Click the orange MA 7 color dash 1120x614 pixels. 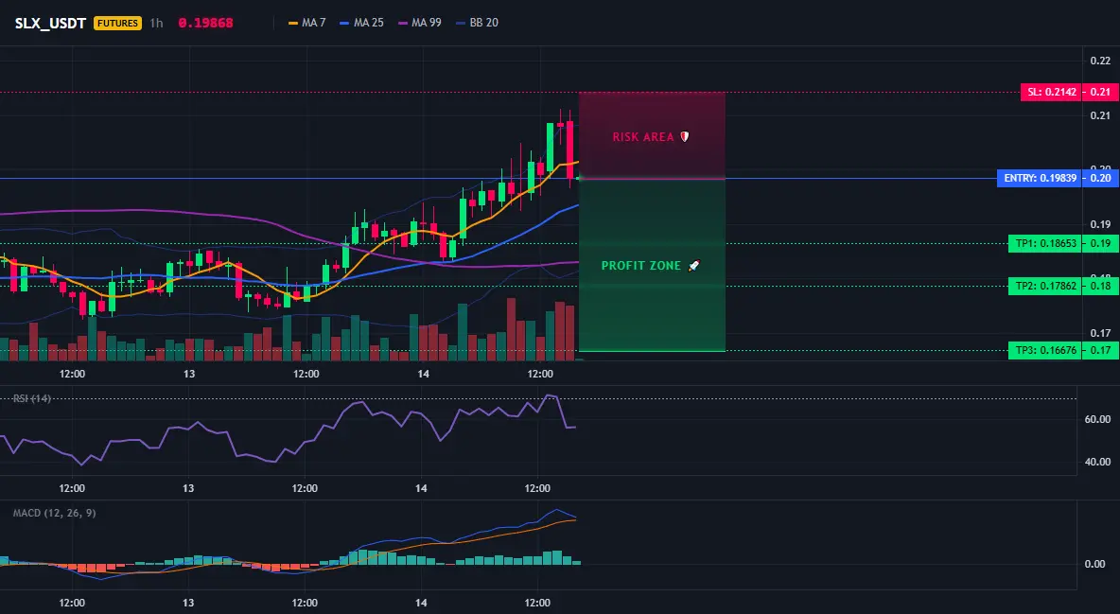[x=293, y=23]
